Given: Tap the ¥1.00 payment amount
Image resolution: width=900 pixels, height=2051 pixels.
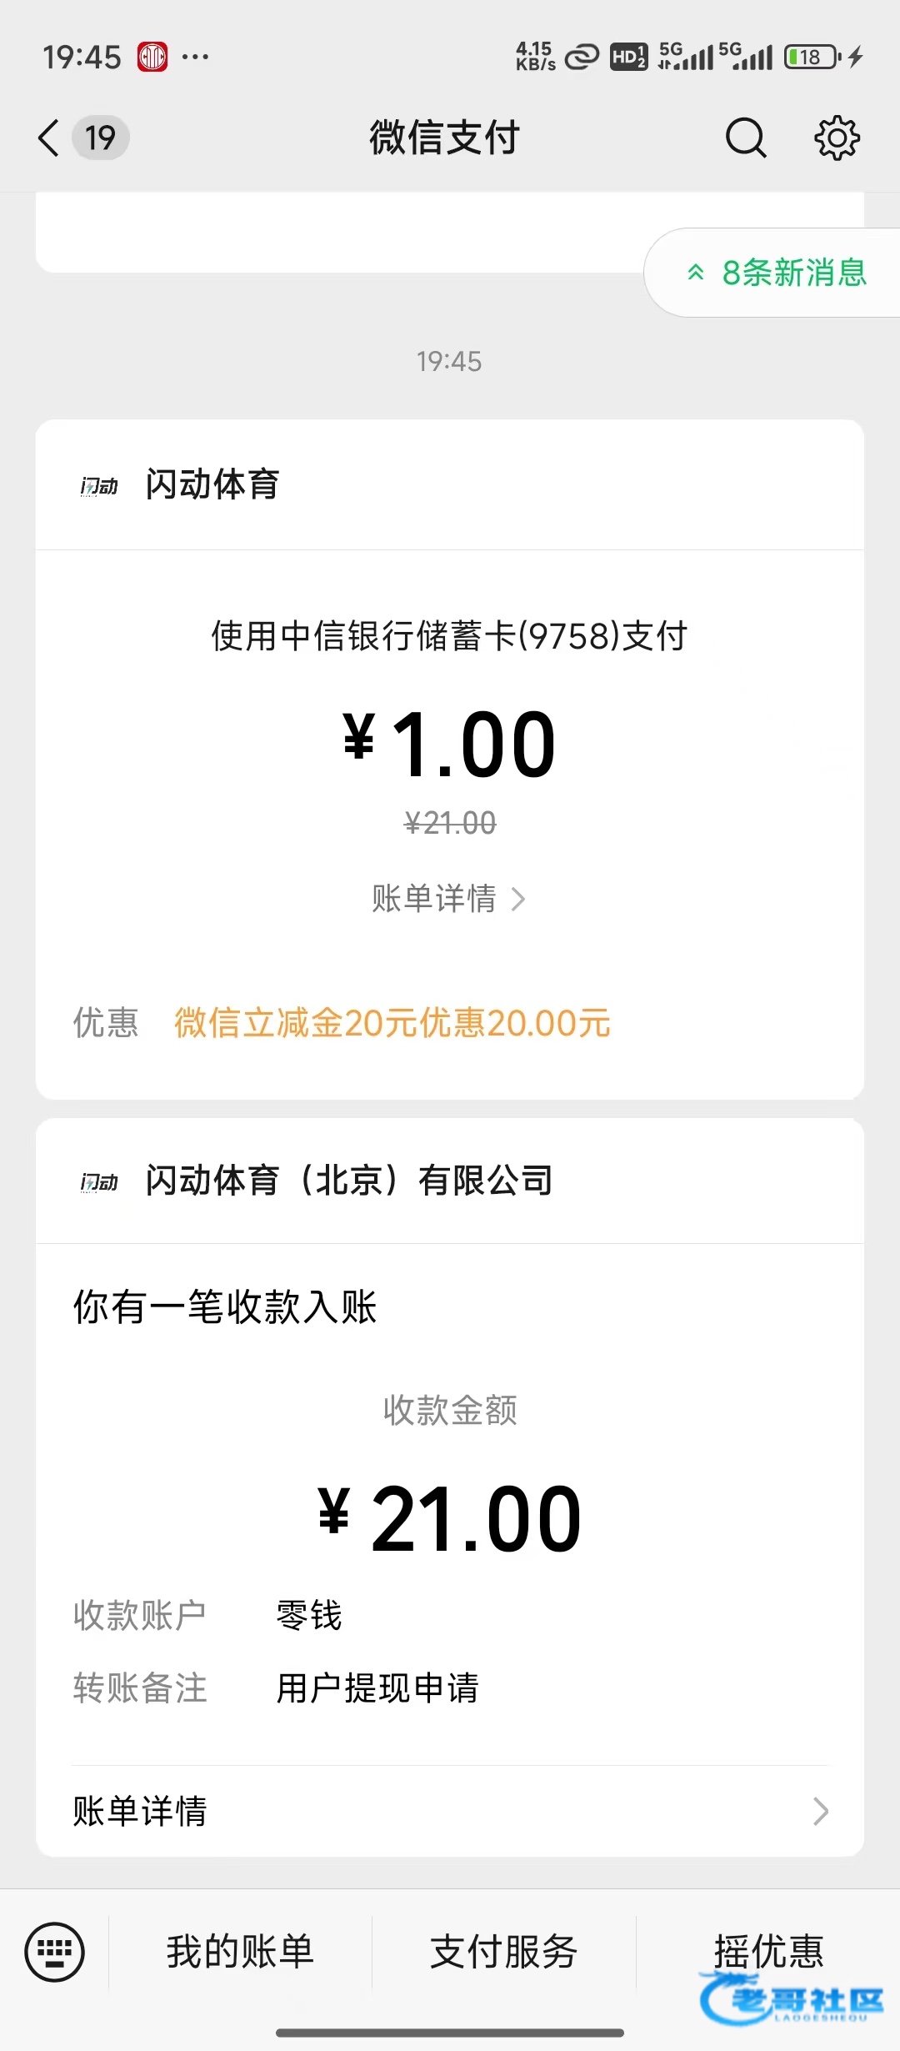Looking at the screenshot, I should point(450,744).
